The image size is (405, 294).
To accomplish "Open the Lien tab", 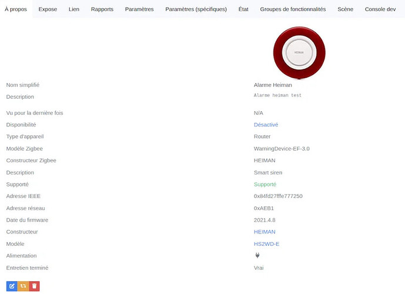I will coord(74,9).
